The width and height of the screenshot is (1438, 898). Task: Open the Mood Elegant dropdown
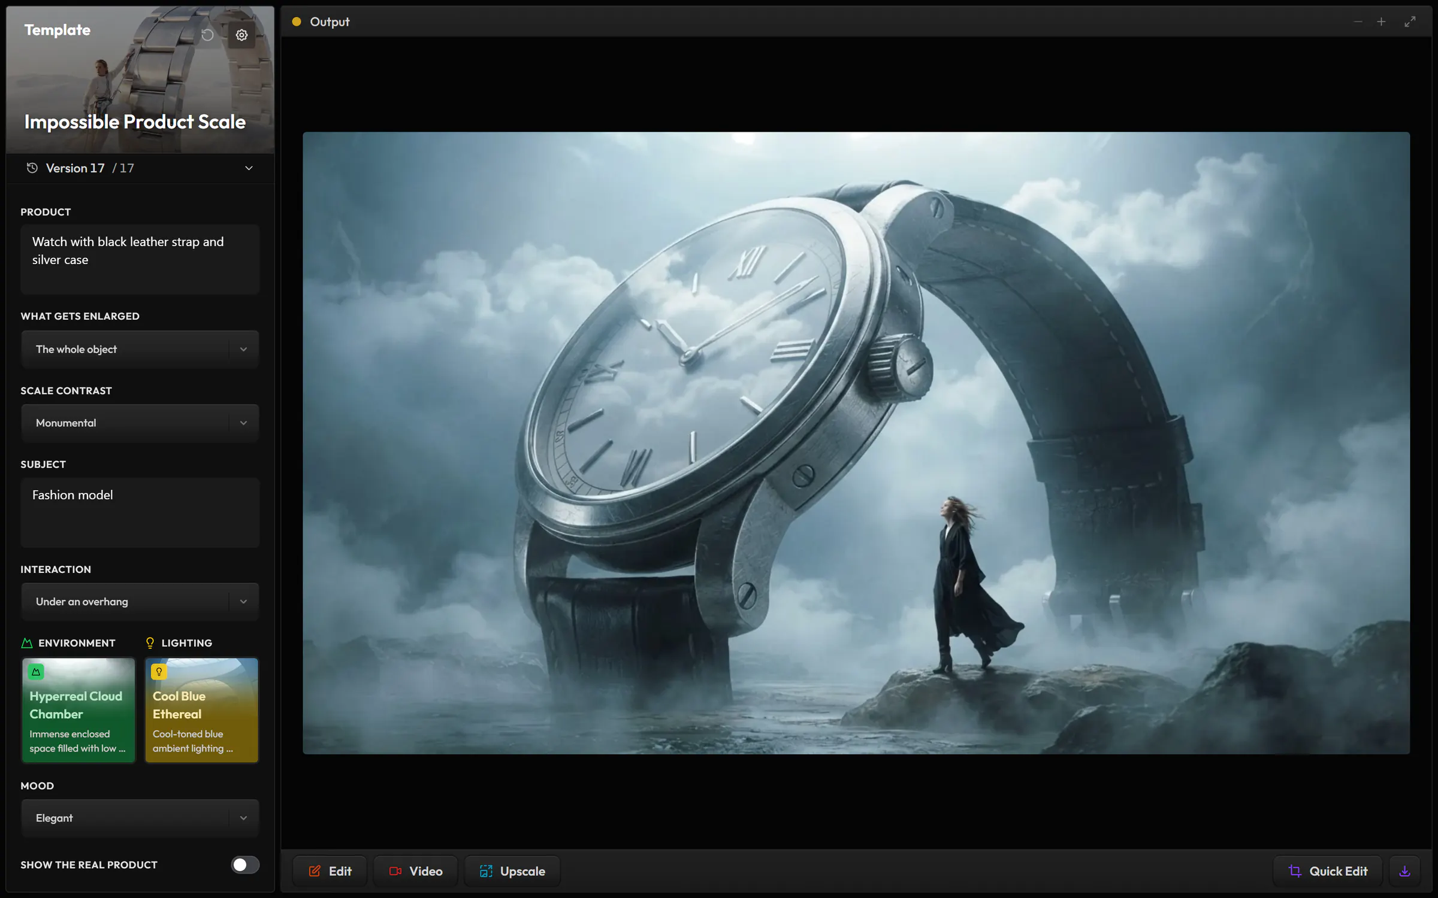[140, 818]
